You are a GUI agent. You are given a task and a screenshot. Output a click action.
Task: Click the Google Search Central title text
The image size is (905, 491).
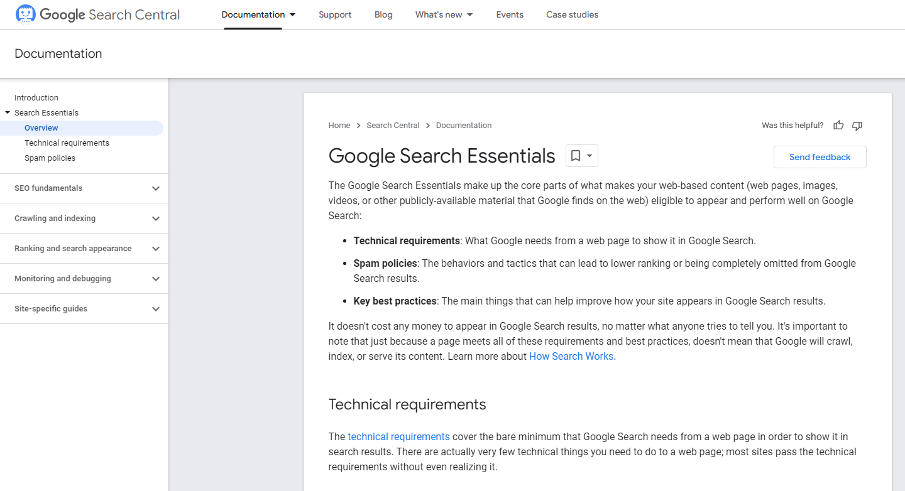110,14
